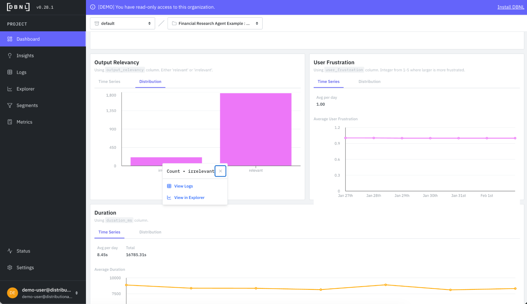
Task: Open Duration Distribution tab
Action: click(150, 232)
